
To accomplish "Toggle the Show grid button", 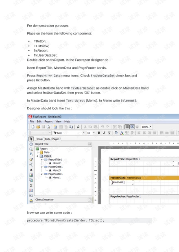I will [x=127, y=127].
